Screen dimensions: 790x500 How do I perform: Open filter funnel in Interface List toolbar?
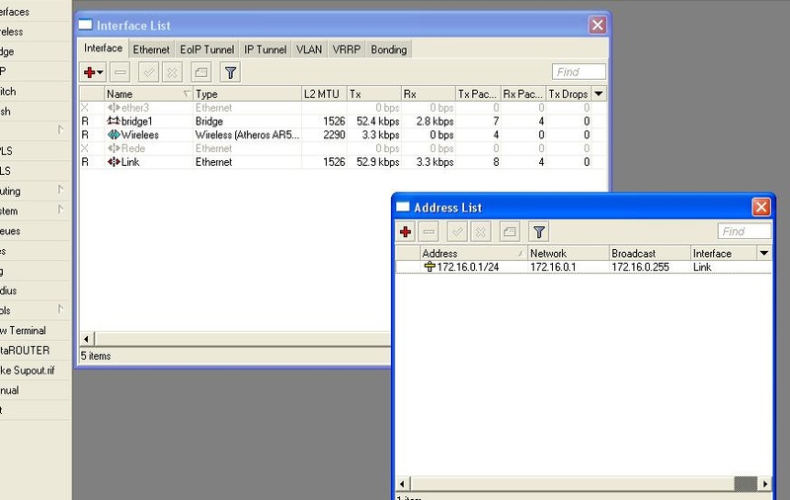(x=230, y=72)
